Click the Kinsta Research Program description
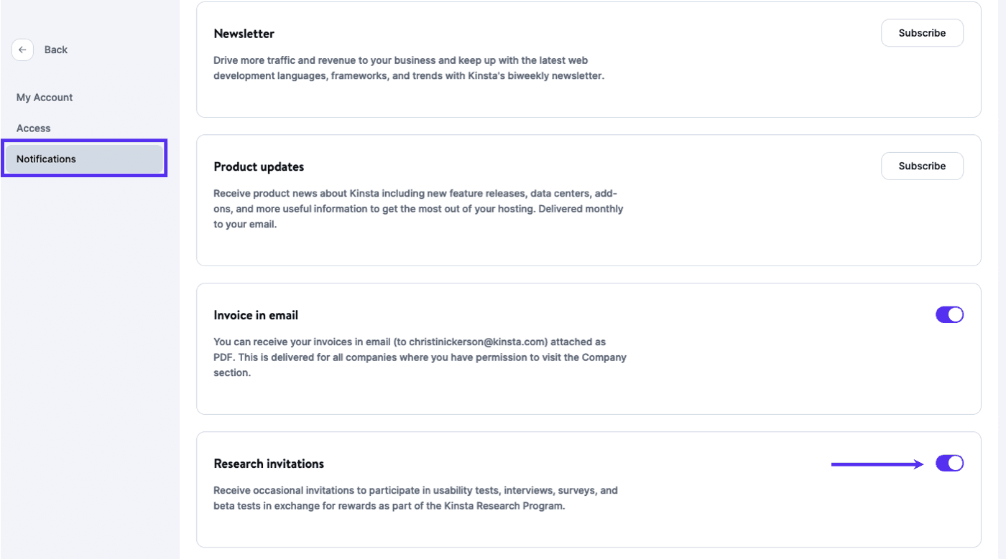The image size is (1006, 559). [415, 498]
